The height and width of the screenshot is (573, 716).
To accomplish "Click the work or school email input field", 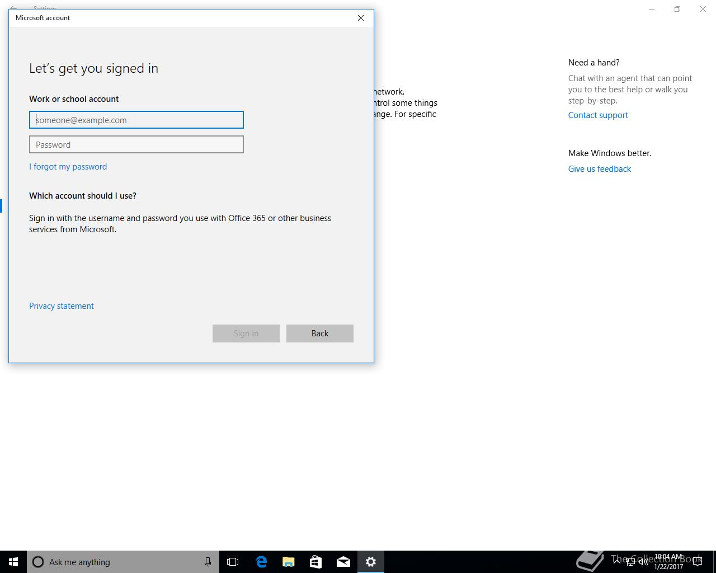I will (x=136, y=120).
